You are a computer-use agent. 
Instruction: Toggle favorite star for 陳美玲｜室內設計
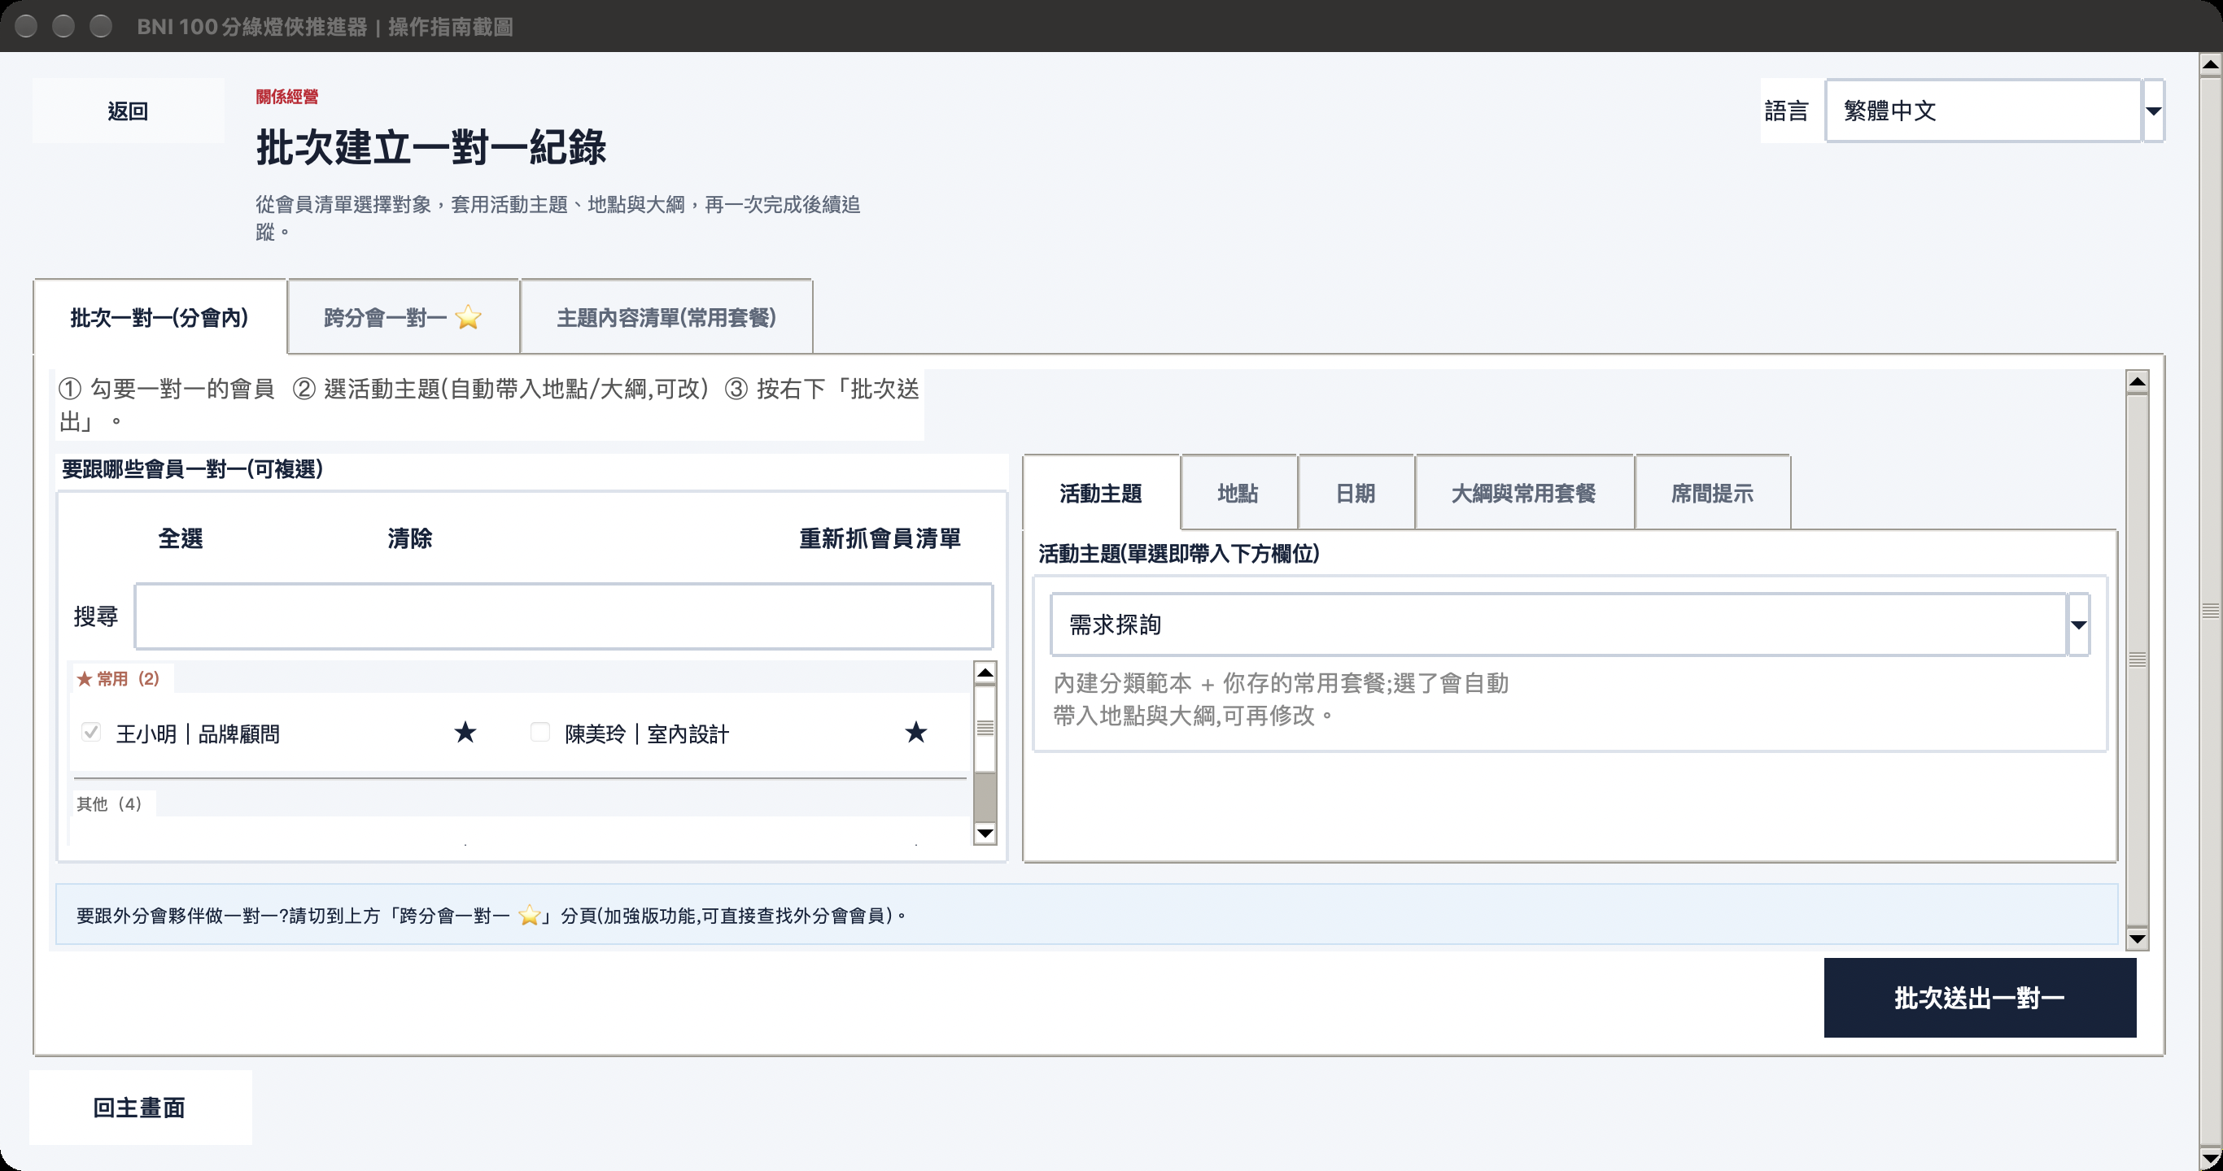915,733
